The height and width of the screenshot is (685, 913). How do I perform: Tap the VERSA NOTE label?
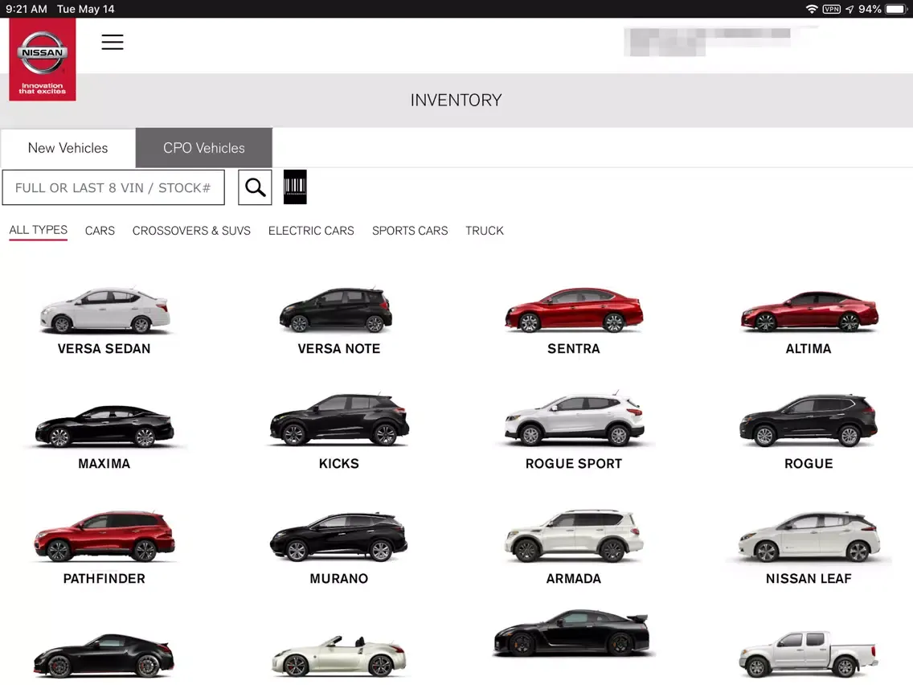point(339,348)
